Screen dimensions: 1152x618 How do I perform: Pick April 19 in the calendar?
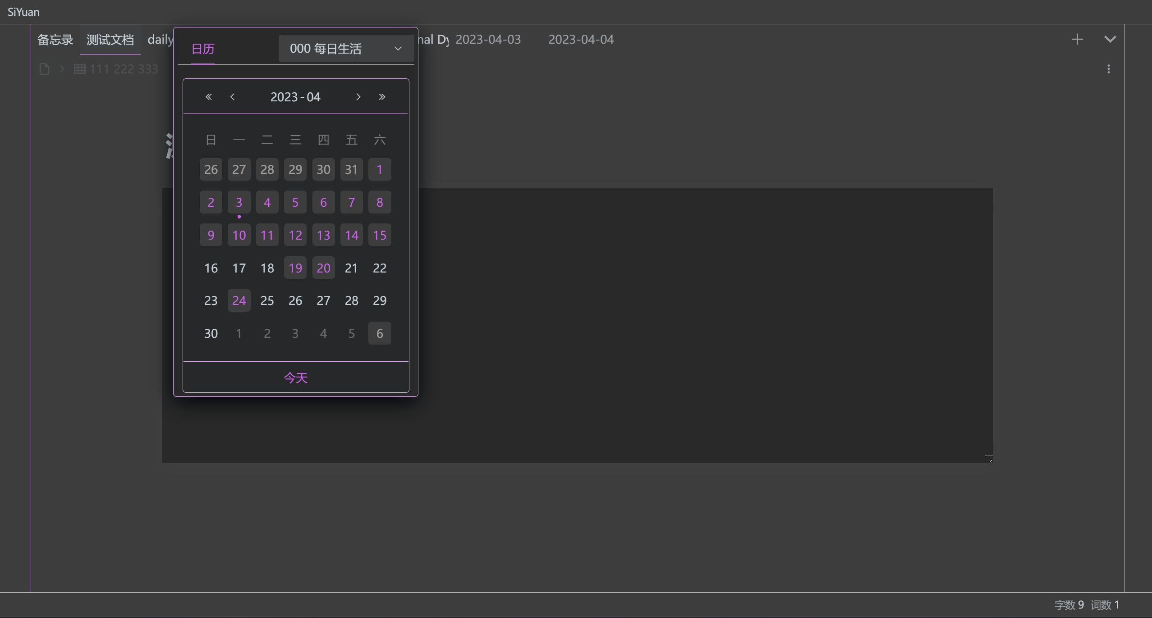(x=295, y=268)
